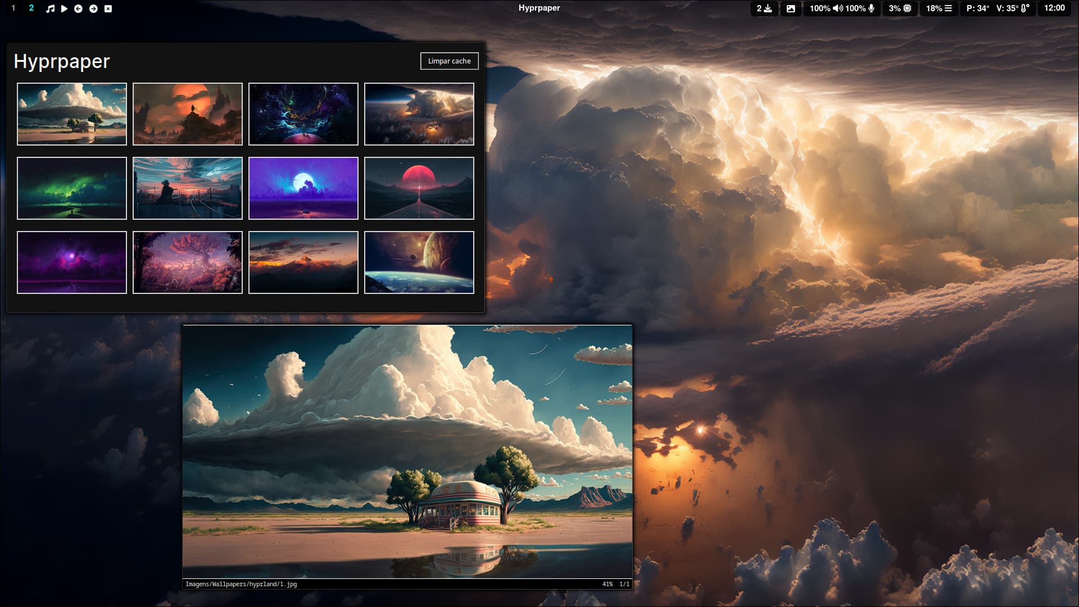Click the music note icon in top bar

click(51, 8)
